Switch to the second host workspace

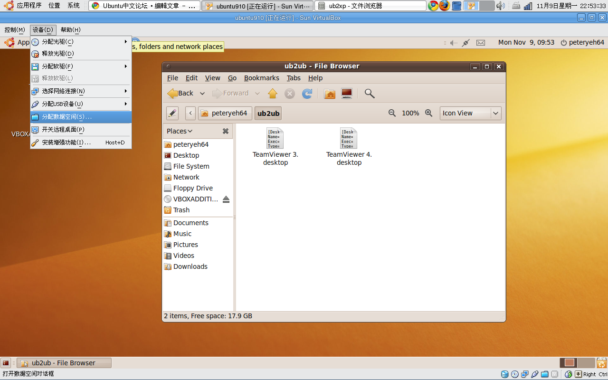click(487, 6)
